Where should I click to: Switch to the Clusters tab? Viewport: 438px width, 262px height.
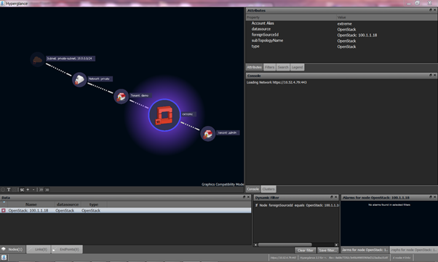tap(268, 189)
